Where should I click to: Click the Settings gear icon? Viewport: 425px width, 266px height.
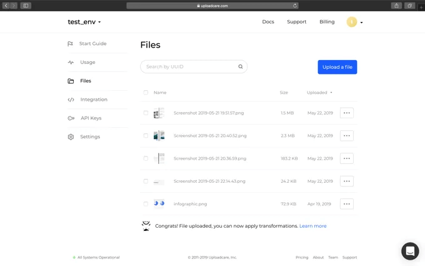(71, 137)
